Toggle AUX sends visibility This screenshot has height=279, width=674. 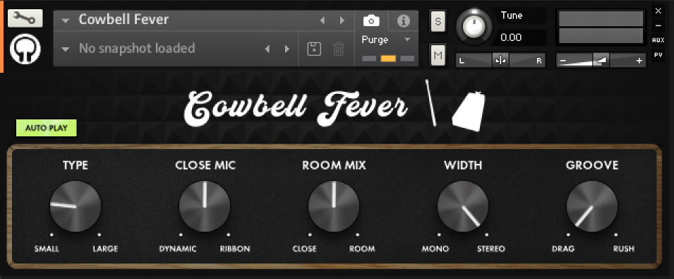click(x=658, y=40)
